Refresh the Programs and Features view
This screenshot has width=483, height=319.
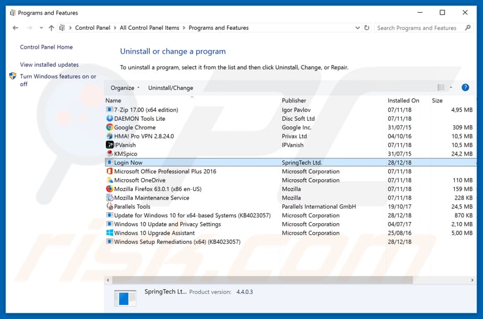pyautogui.click(x=367, y=27)
